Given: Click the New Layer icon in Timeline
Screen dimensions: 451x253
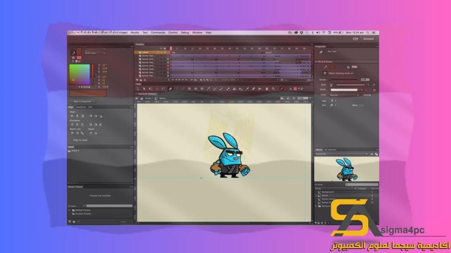Looking at the screenshot, I should point(137,80).
